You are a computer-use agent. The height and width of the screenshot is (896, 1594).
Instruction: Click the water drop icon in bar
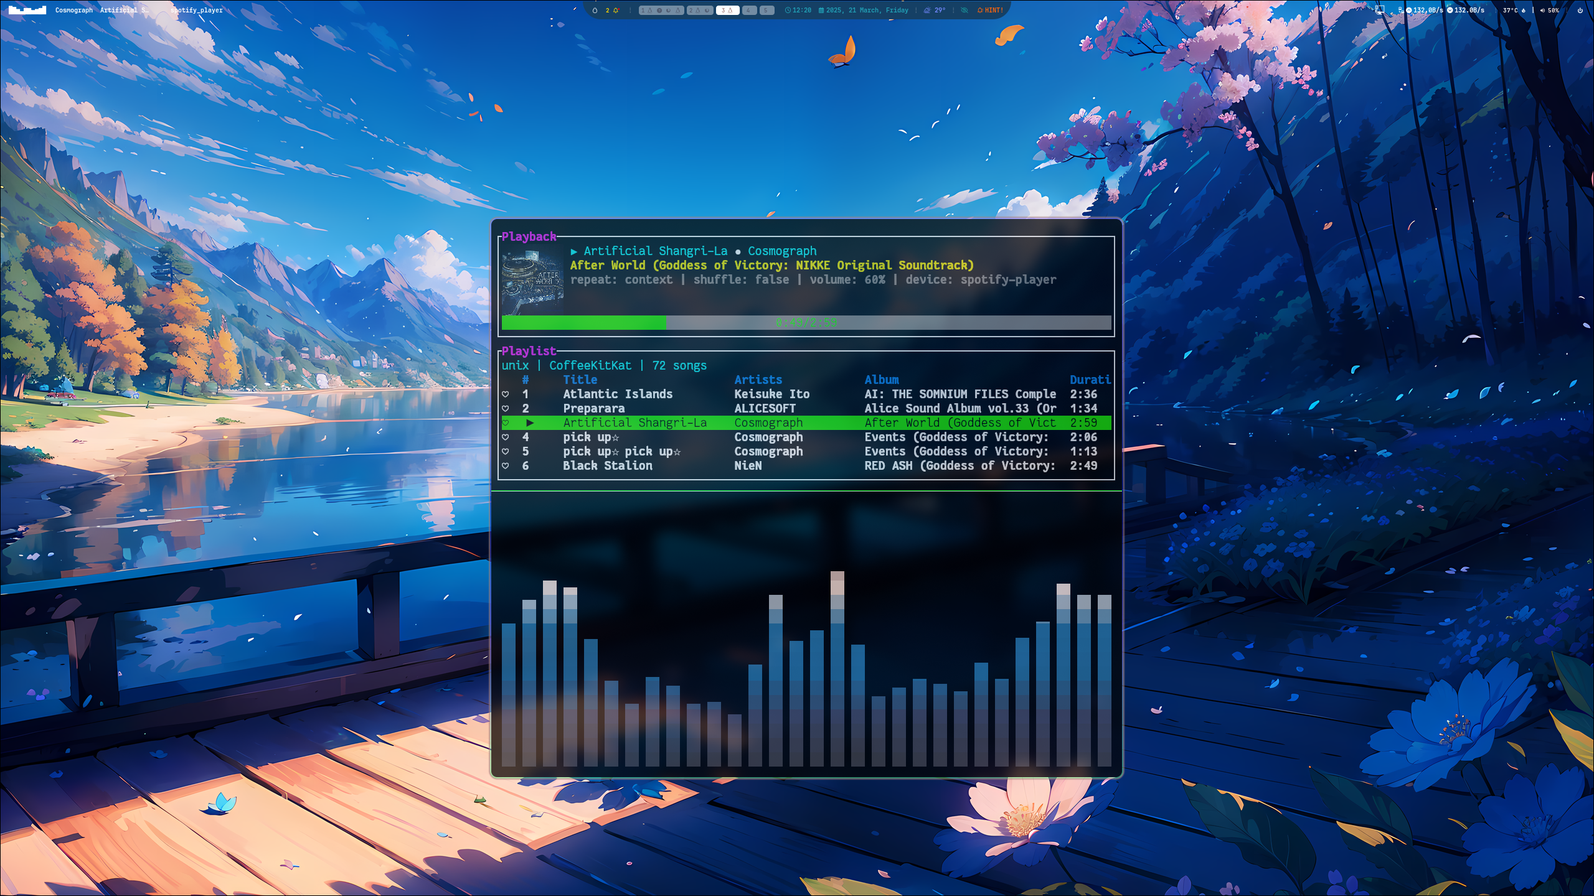click(595, 11)
